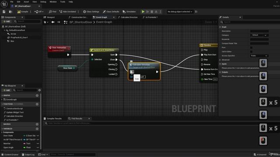Click the Eject icon
Screen dimensions: 280x157
156,12
